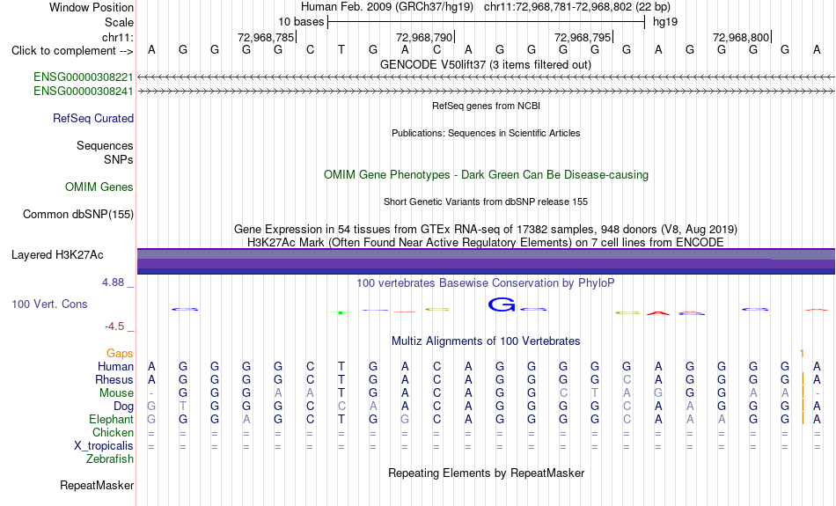
Task: Click the orange Gaps label
Action: (x=120, y=354)
